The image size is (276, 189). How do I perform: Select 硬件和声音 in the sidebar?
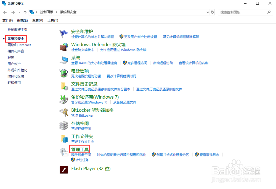(x=16, y=51)
